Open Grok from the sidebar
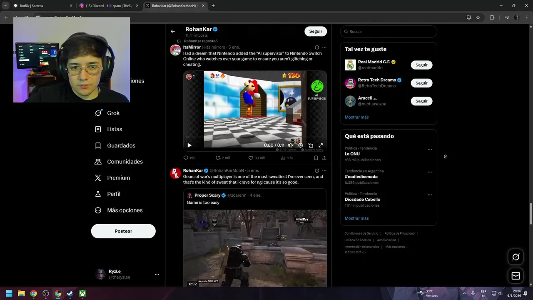 pos(107,113)
